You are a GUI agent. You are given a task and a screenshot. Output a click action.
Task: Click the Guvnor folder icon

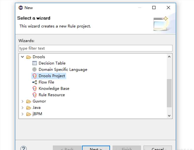[x=29, y=101]
